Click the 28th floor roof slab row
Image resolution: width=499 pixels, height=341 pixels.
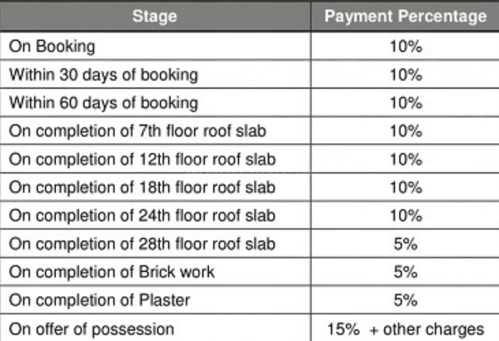pyautogui.click(x=142, y=244)
